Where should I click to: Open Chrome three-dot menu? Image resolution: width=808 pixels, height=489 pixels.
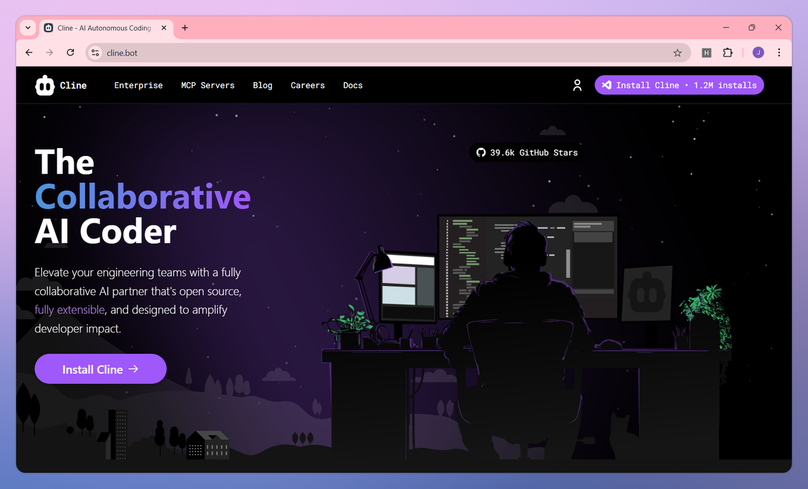point(779,52)
